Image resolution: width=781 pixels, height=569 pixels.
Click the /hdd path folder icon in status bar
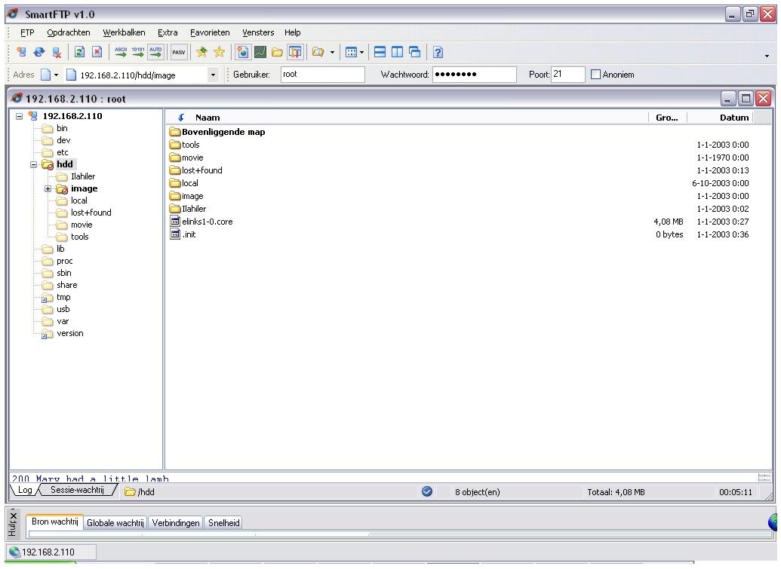(x=130, y=492)
